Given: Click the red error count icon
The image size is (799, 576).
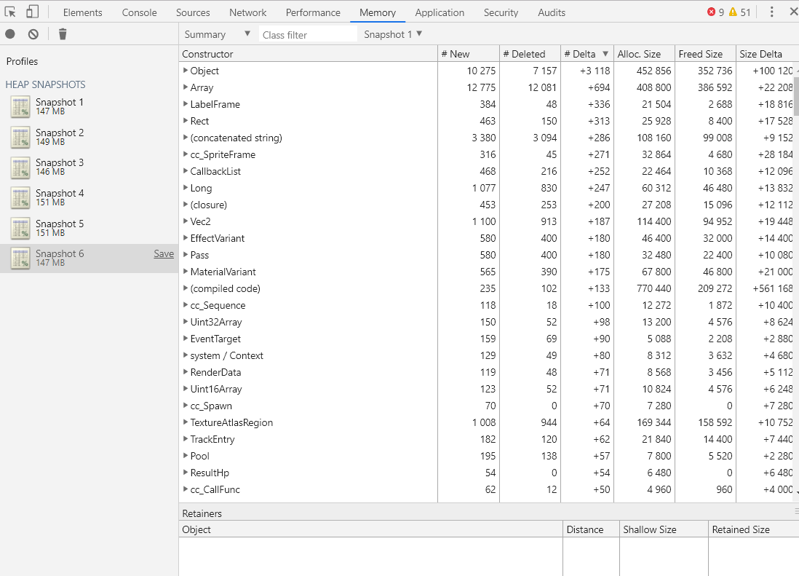Looking at the screenshot, I should tap(712, 12).
